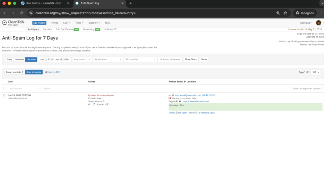Click the Italy flag icon
The width and height of the screenshot is (324, 182).
click(170, 99)
